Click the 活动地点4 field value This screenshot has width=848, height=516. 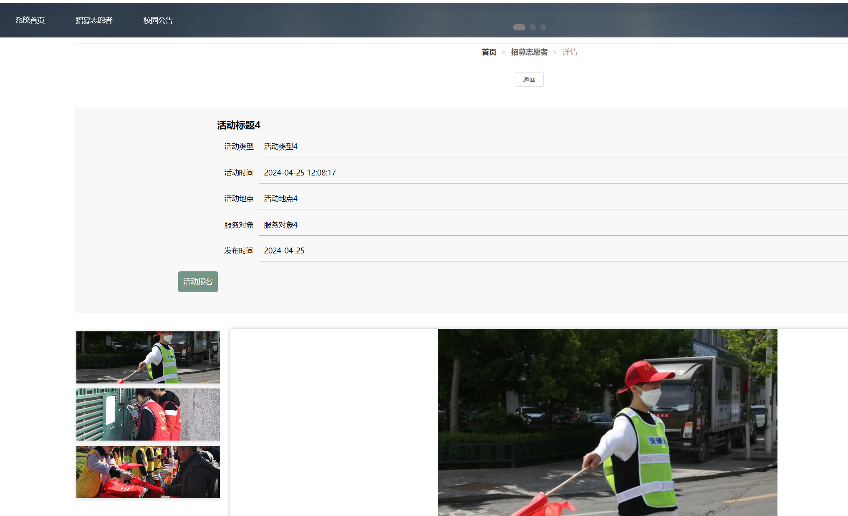point(280,199)
